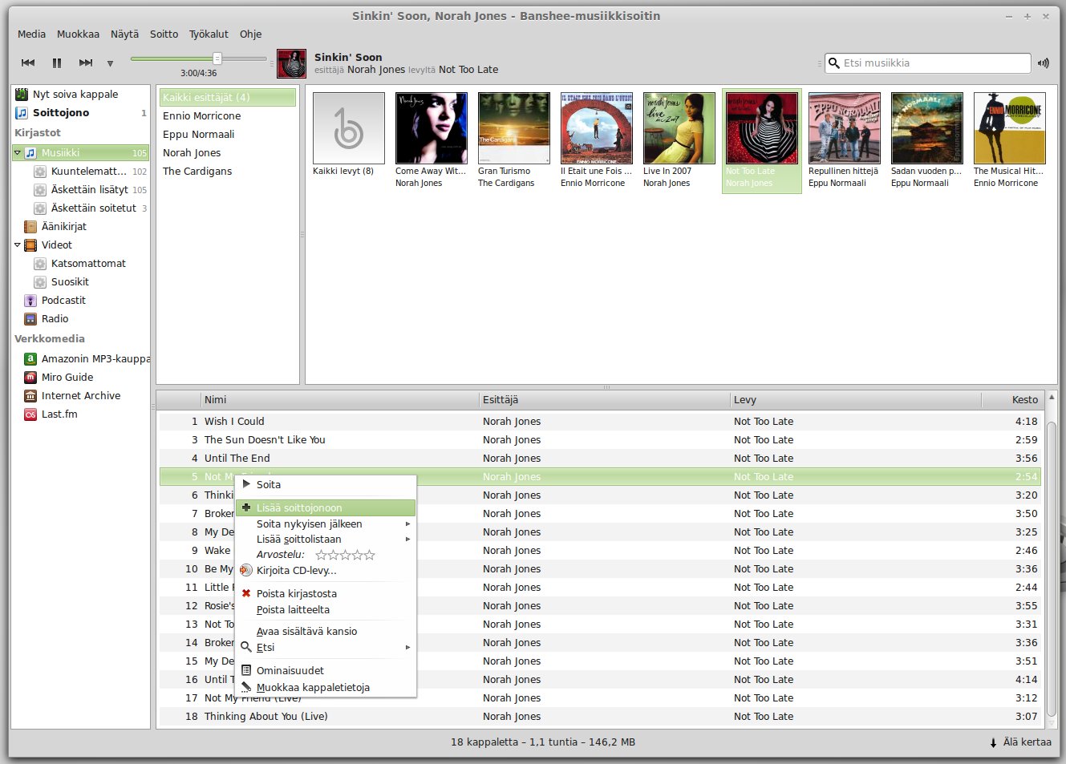Image resolution: width=1066 pixels, height=764 pixels.
Task: Pause the playing song
Action: [57, 63]
